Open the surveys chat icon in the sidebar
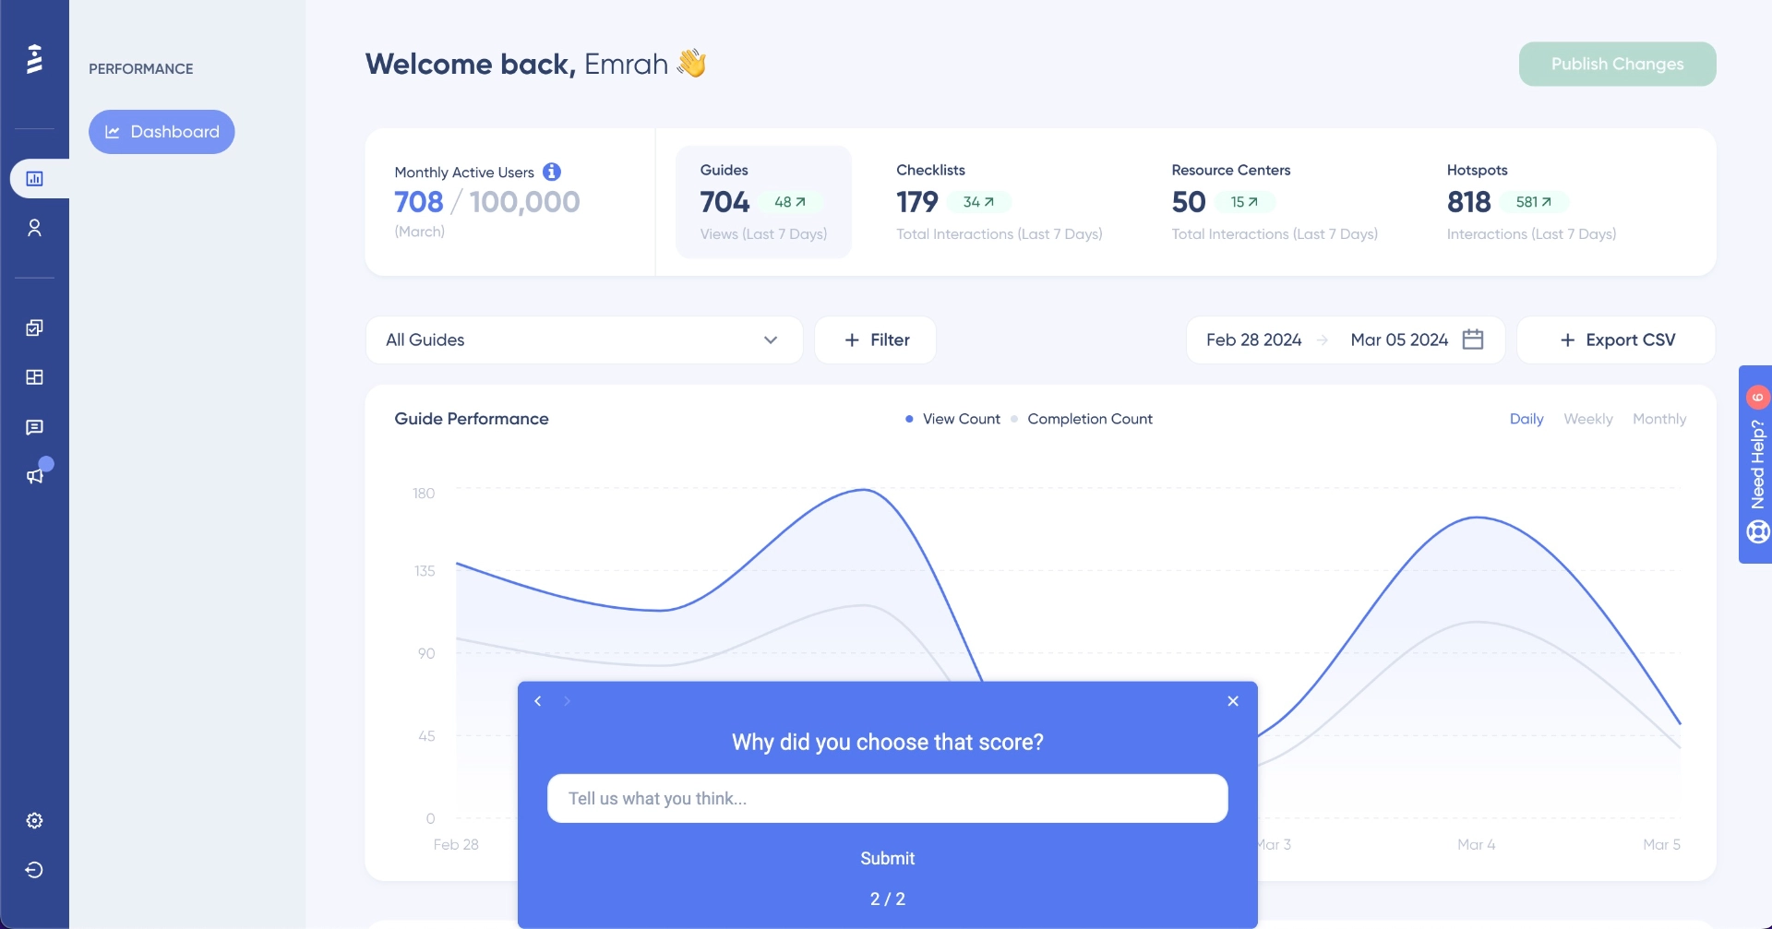 [x=35, y=427]
